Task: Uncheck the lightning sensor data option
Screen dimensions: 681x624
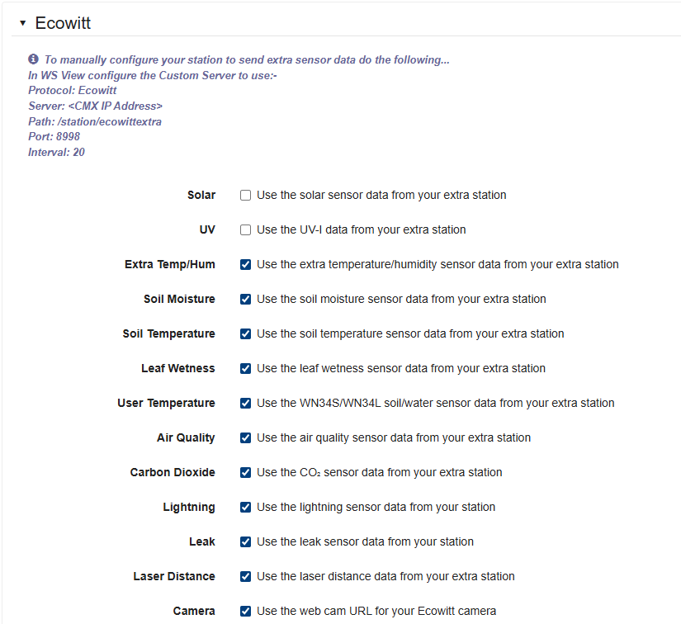Action: pos(245,507)
